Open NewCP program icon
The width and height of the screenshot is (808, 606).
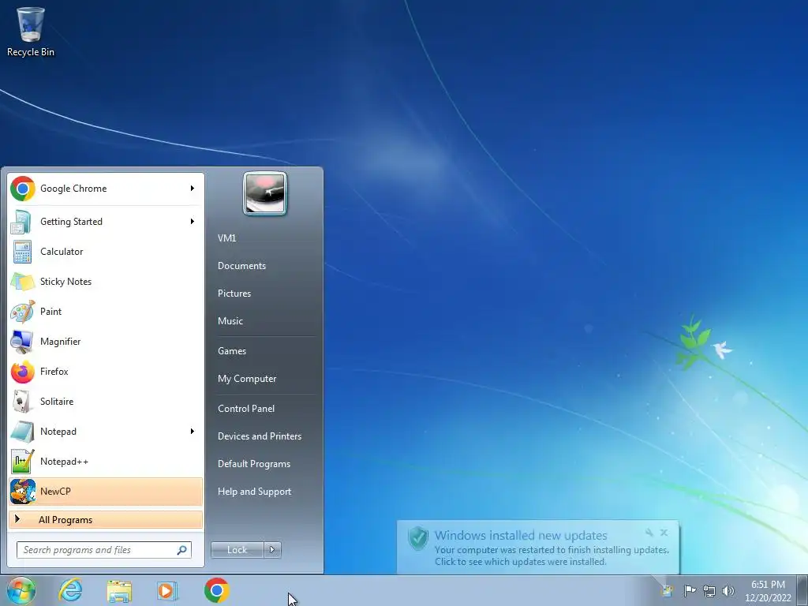[x=21, y=491]
